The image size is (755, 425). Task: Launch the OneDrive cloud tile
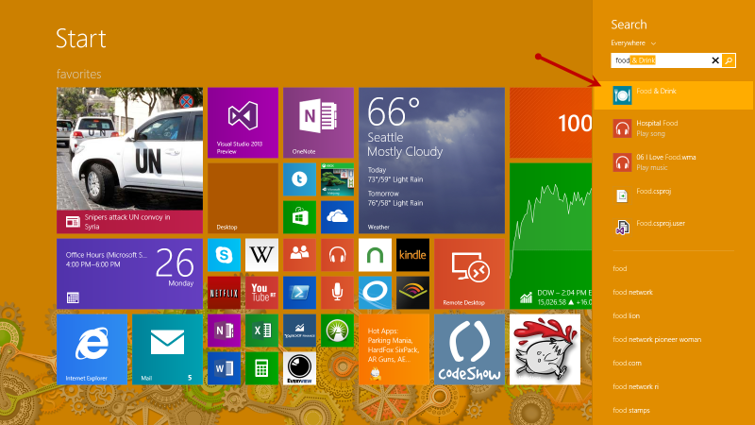337,216
